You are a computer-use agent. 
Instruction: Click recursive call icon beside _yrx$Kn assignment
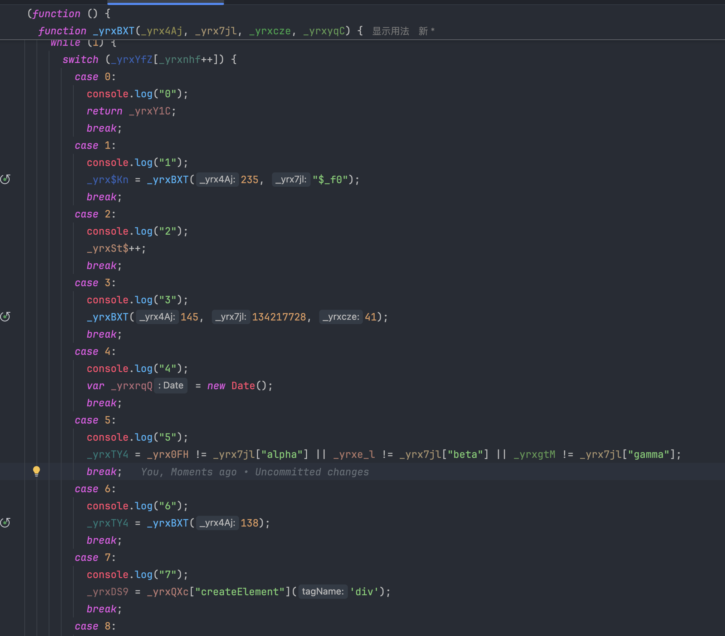[5, 179]
